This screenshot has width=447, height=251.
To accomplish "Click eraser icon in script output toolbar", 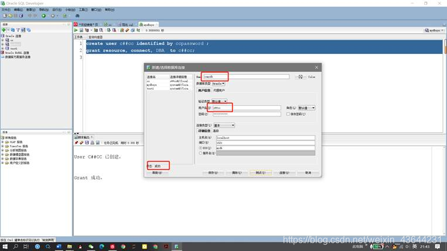I will click(81, 143).
